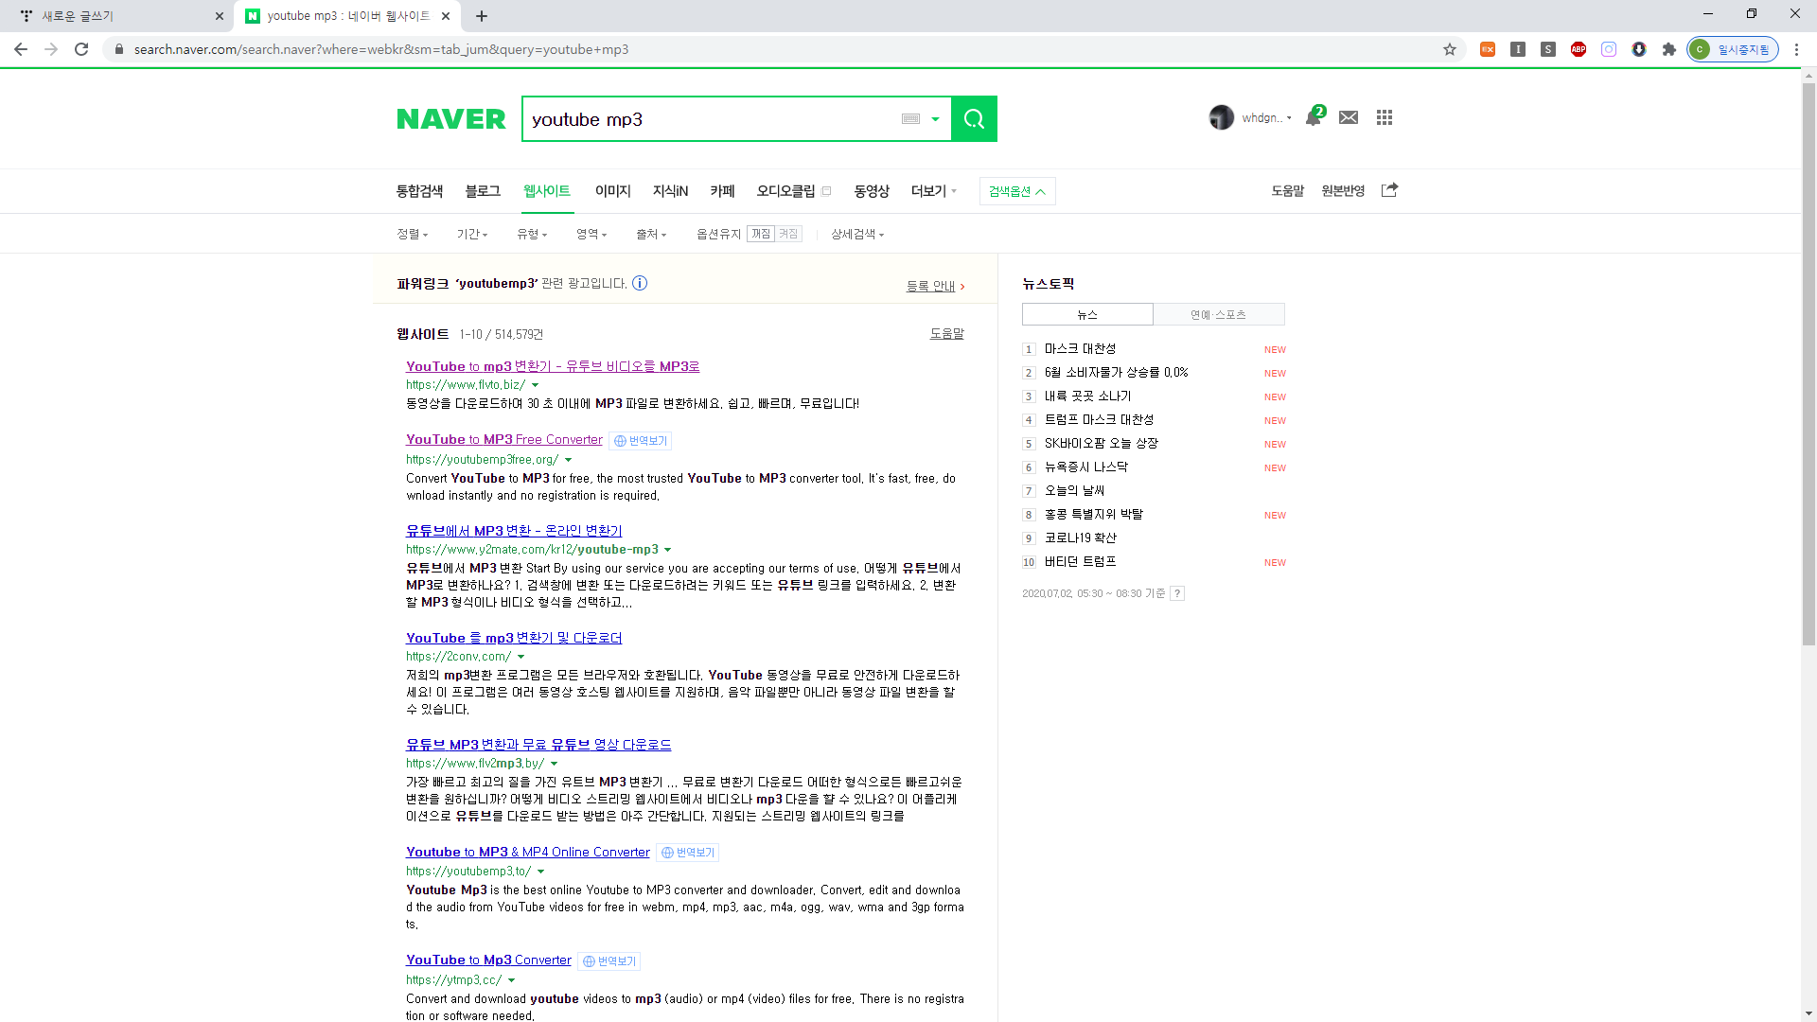Switch to the 동영상 tab

(872, 191)
